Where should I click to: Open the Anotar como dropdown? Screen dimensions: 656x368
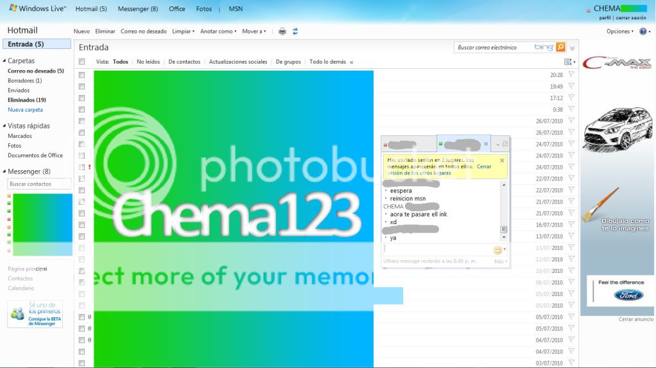click(218, 31)
